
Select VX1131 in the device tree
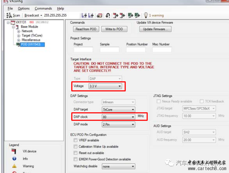[x=21, y=22]
